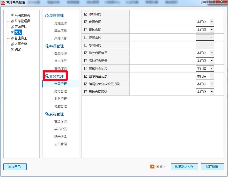The width and height of the screenshot is (228, 177).
Task: Click the window title bar house icon
Action: pos(3,2)
